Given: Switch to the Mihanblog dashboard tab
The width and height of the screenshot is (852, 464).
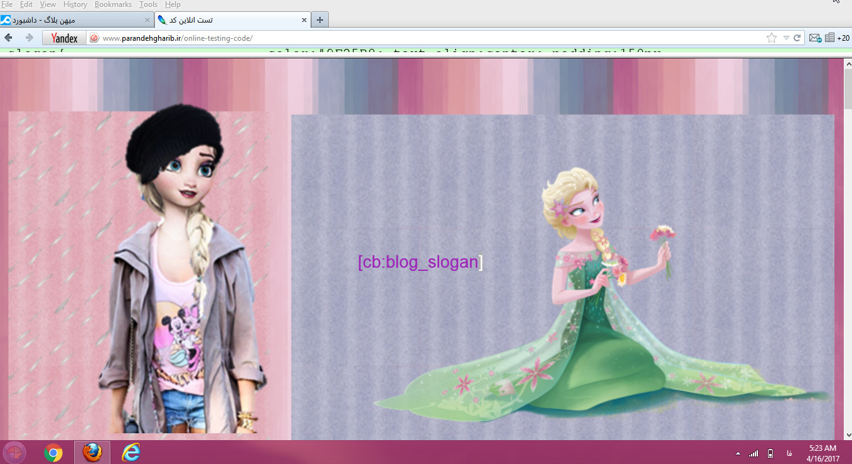Looking at the screenshot, I should [77, 20].
